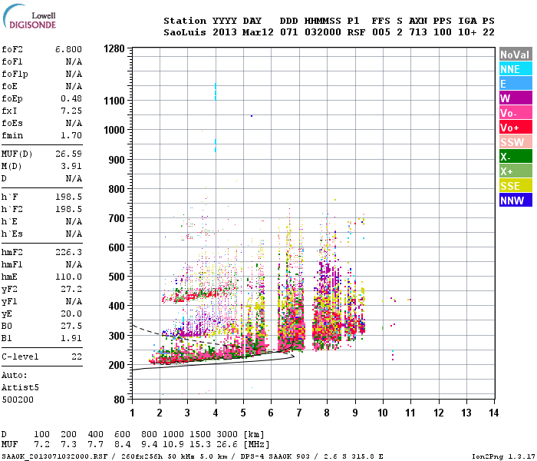Click the Lowell Digisonde logo

(29, 17)
